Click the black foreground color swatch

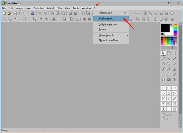tap(165, 28)
